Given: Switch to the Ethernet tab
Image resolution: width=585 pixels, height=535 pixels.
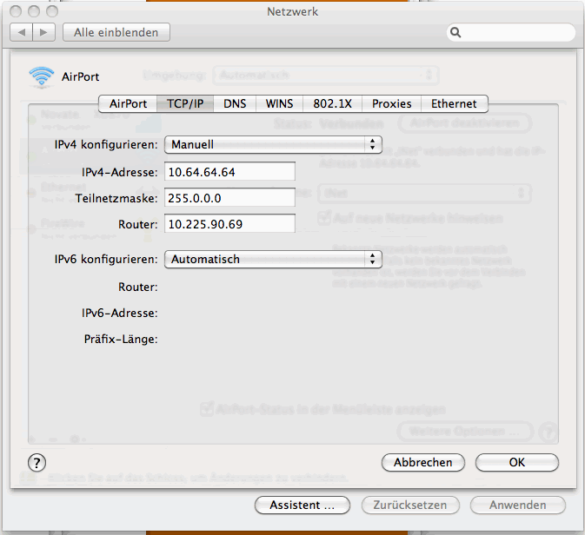Looking at the screenshot, I should point(454,103).
